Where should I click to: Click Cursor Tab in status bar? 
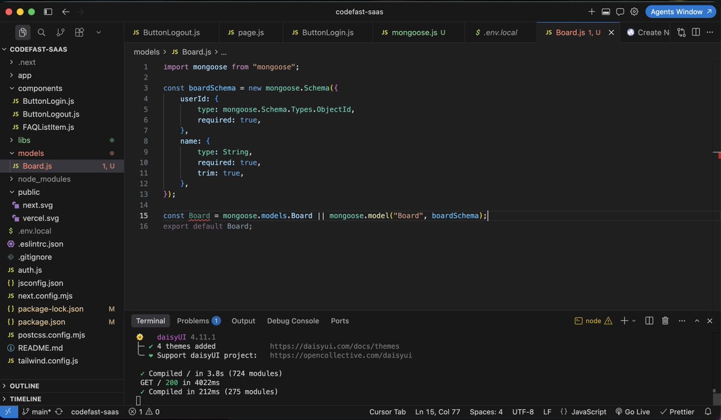[x=388, y=412]
